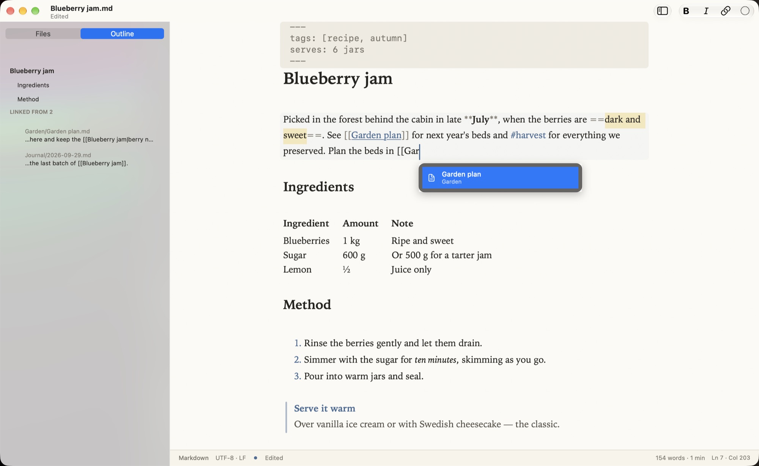Jump to Method in the outline
This screenshot has width=759, height=466.
click(x=28, y=99)
